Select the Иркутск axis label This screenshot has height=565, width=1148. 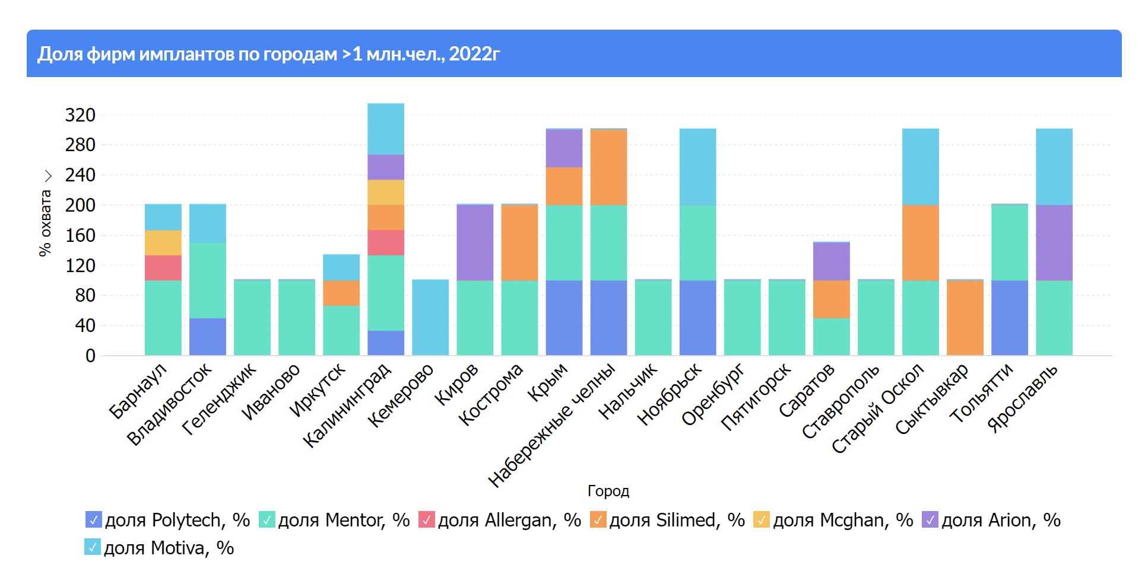[318, 390]
